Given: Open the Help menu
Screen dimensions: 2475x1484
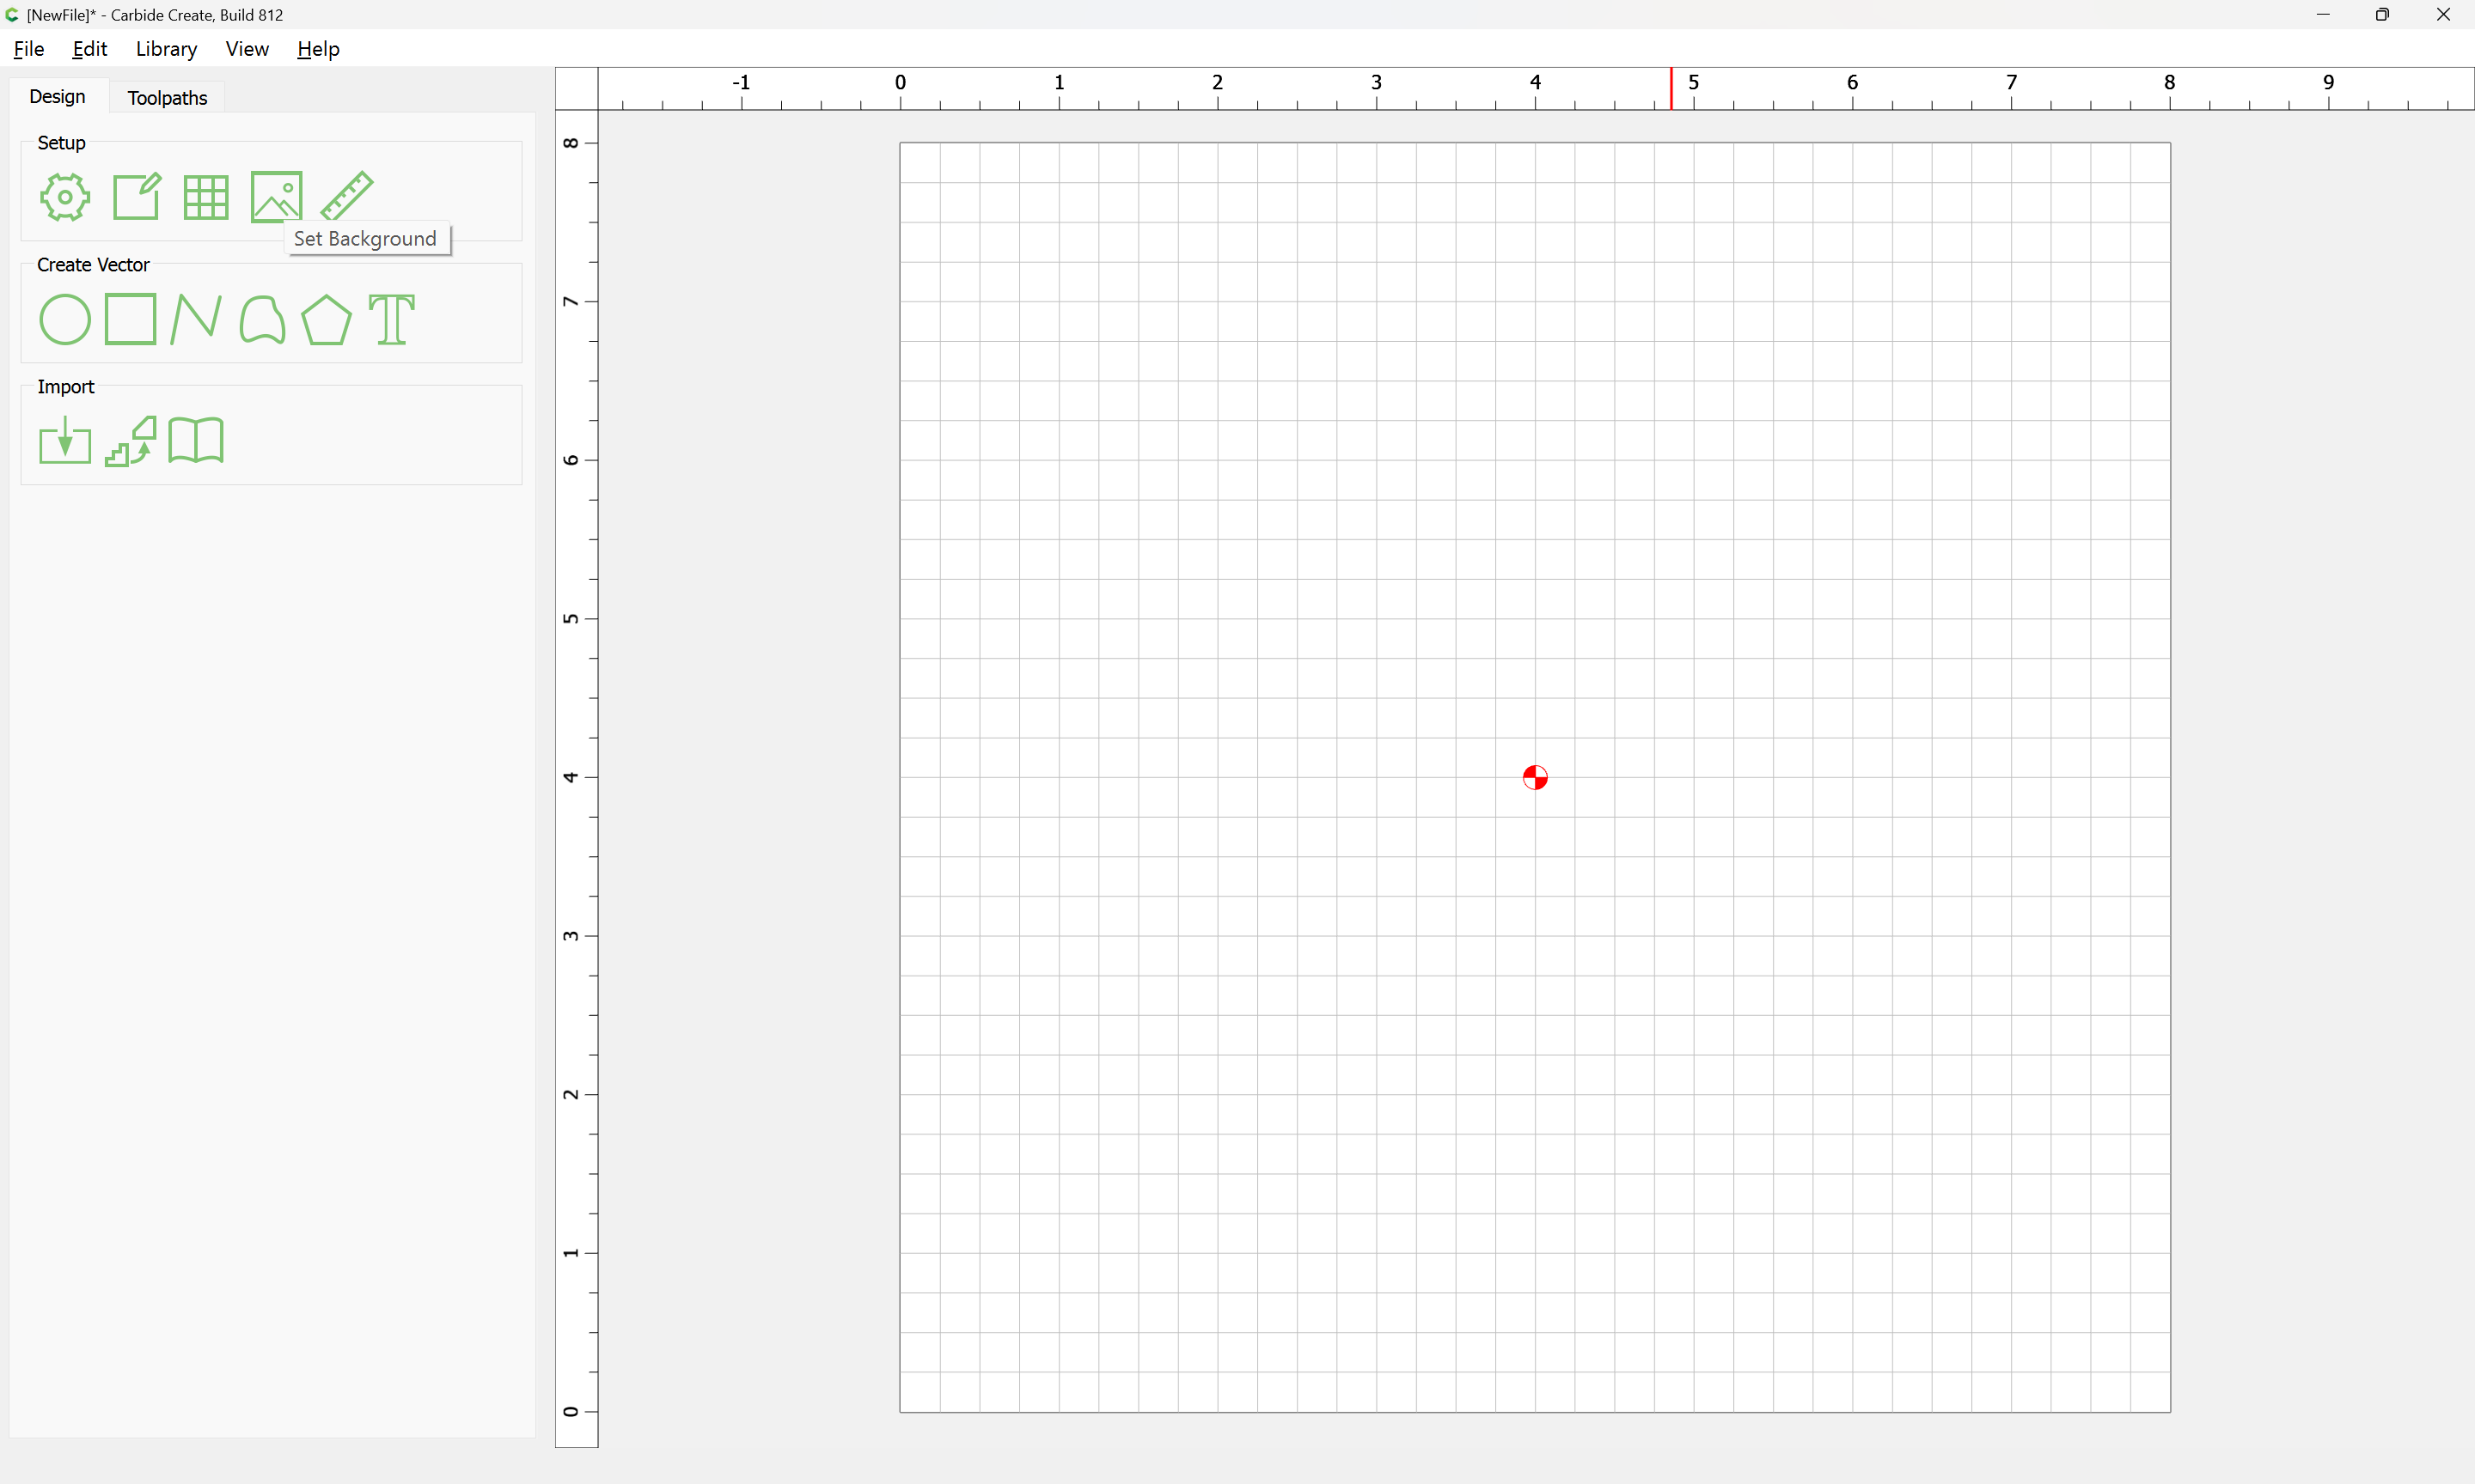Looking at the screenshot, I should click(318, 49).
